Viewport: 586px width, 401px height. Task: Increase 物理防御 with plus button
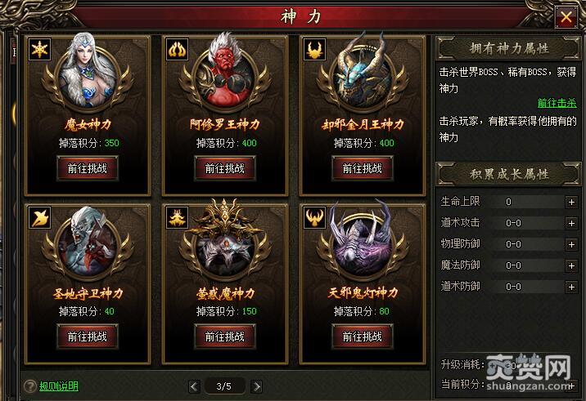[571, 244]
